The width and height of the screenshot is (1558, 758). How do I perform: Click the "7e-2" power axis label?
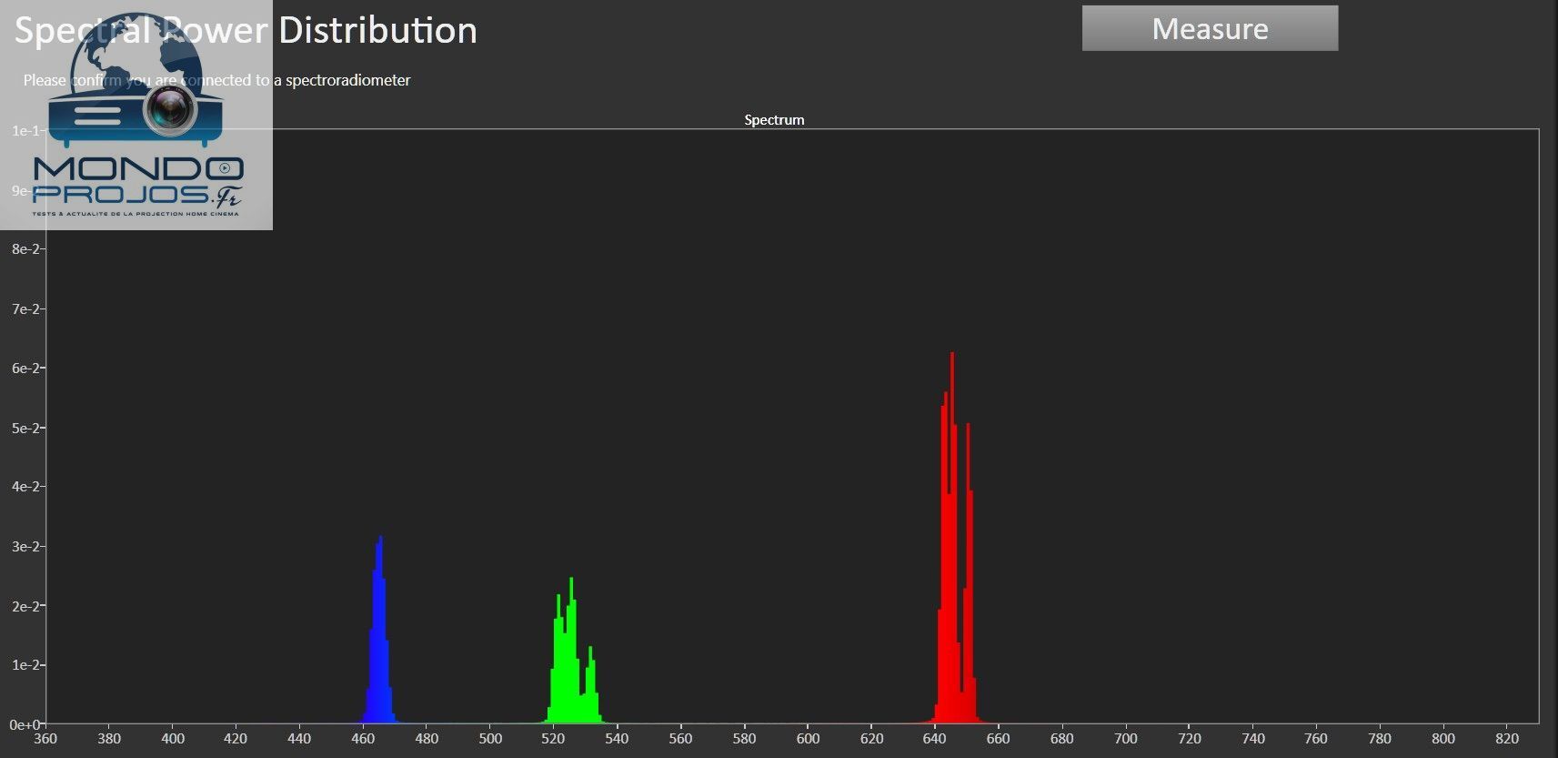(25, 309)
